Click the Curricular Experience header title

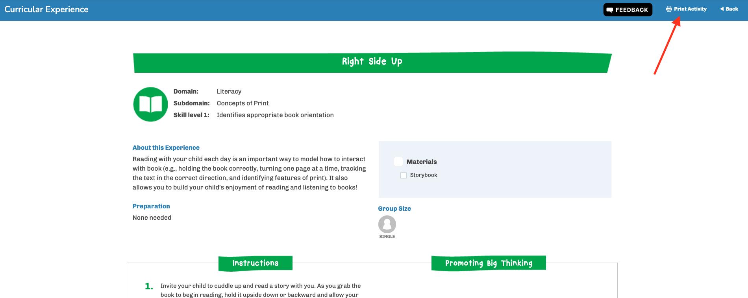(x=46, y=9)
